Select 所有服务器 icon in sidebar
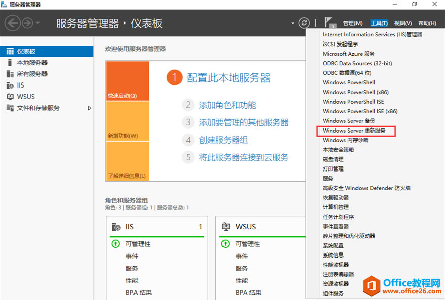This screenshot has height=300, width=445. click(10, 74)
